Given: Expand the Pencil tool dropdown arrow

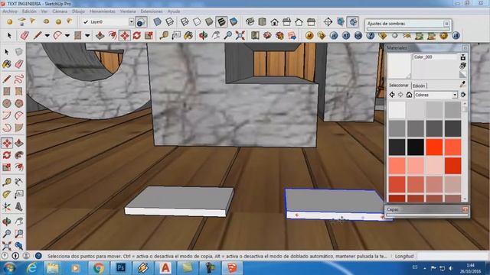Looking at the screenshot, I should 47,36.
